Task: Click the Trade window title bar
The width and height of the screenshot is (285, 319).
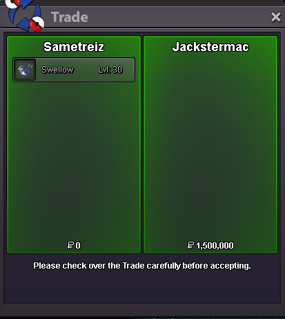Action: click(x=161, y=17)
